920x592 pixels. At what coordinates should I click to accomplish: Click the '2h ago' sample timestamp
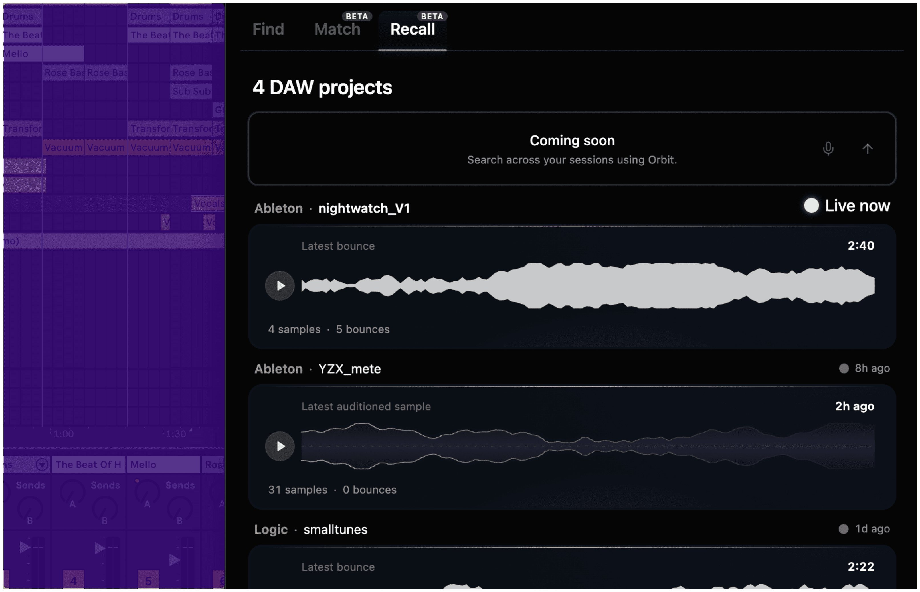point(855,406)
